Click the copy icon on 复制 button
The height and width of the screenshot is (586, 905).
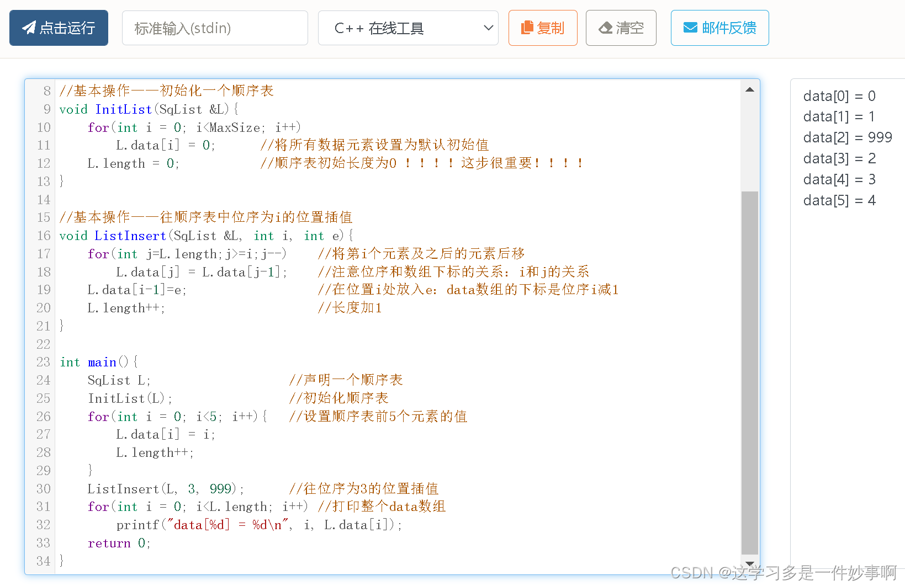point(527,28)
